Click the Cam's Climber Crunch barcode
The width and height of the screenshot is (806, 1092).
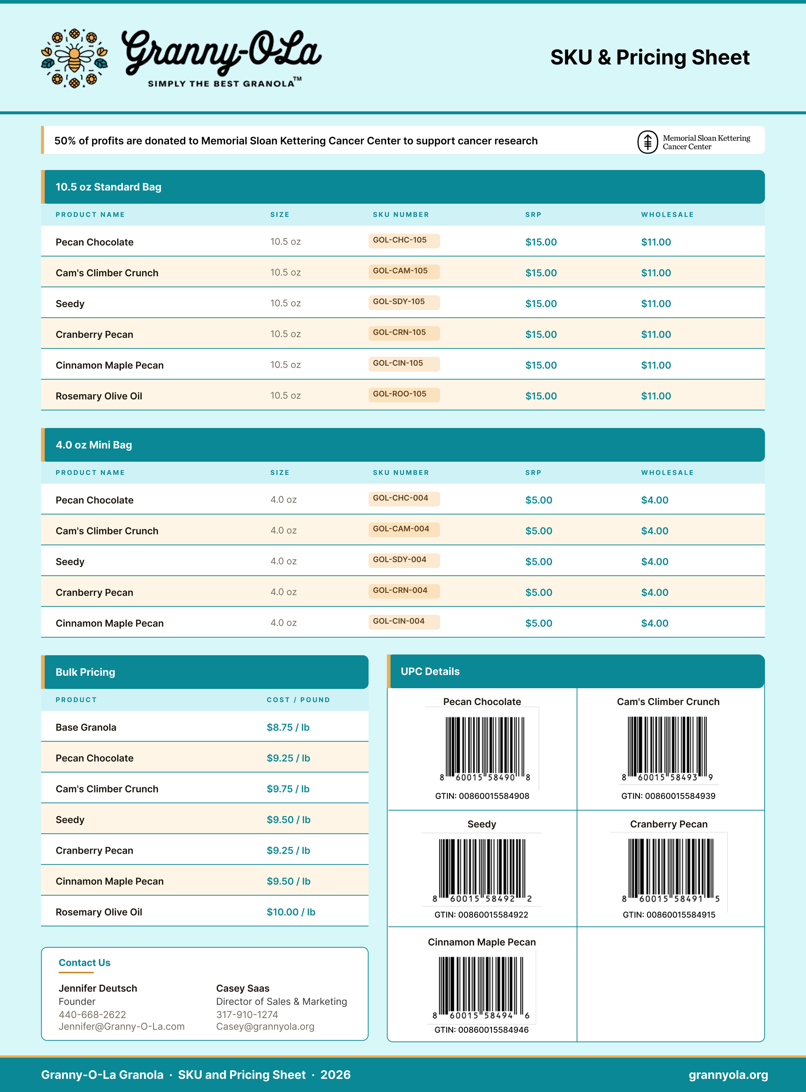click(667, 749)
